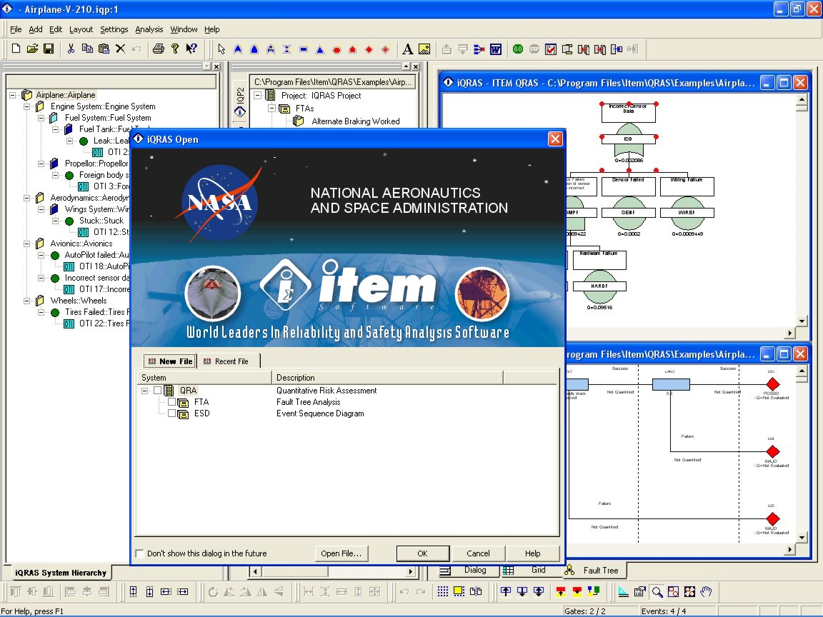Click OK in the iQRAS Open dialog
Image resolution: width=823 pixels, height=617 pixels.
[422, 553]
